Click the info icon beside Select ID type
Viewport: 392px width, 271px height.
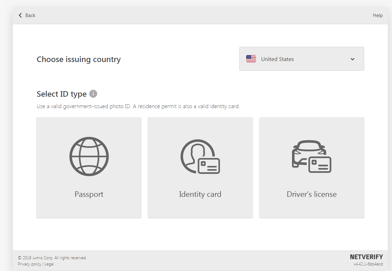tap(93, 94)
